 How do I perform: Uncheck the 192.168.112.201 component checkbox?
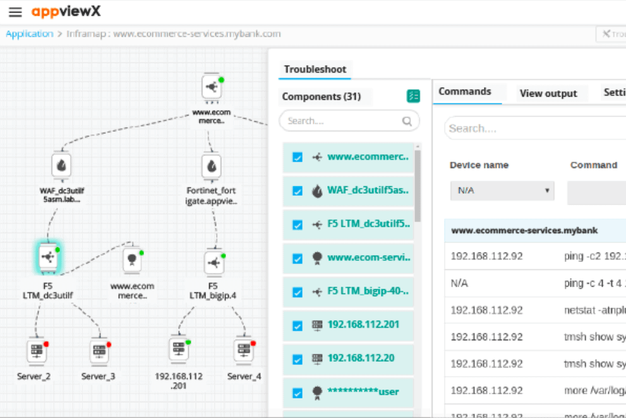pyautogui.click(x=298, y=326)
